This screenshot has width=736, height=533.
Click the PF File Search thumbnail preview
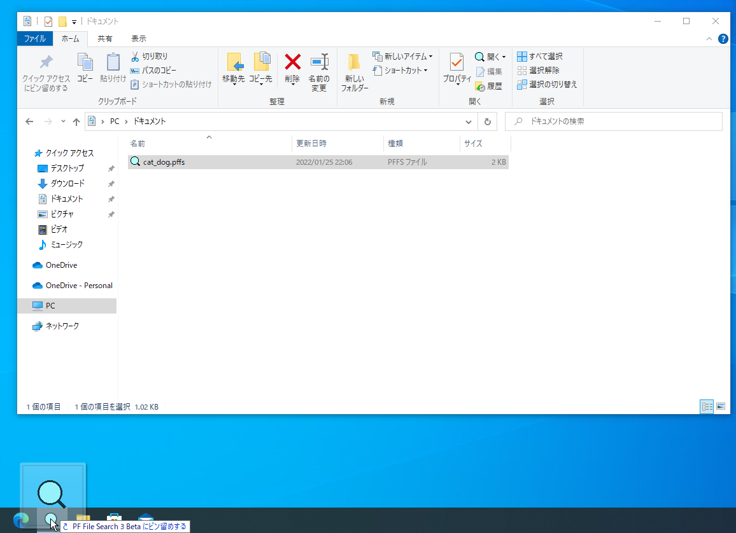click(x=53, y=486)
